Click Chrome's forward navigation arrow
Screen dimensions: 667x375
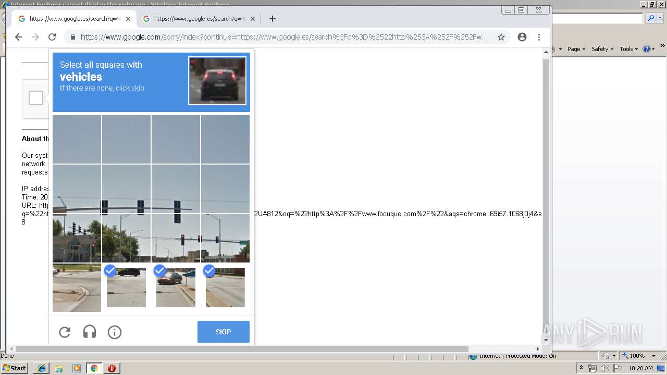tap(35, 37)
